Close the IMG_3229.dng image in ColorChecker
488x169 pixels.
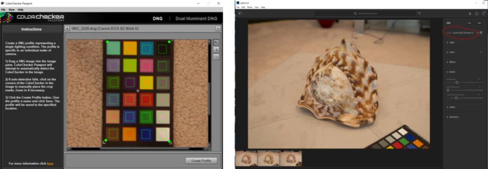67,28
